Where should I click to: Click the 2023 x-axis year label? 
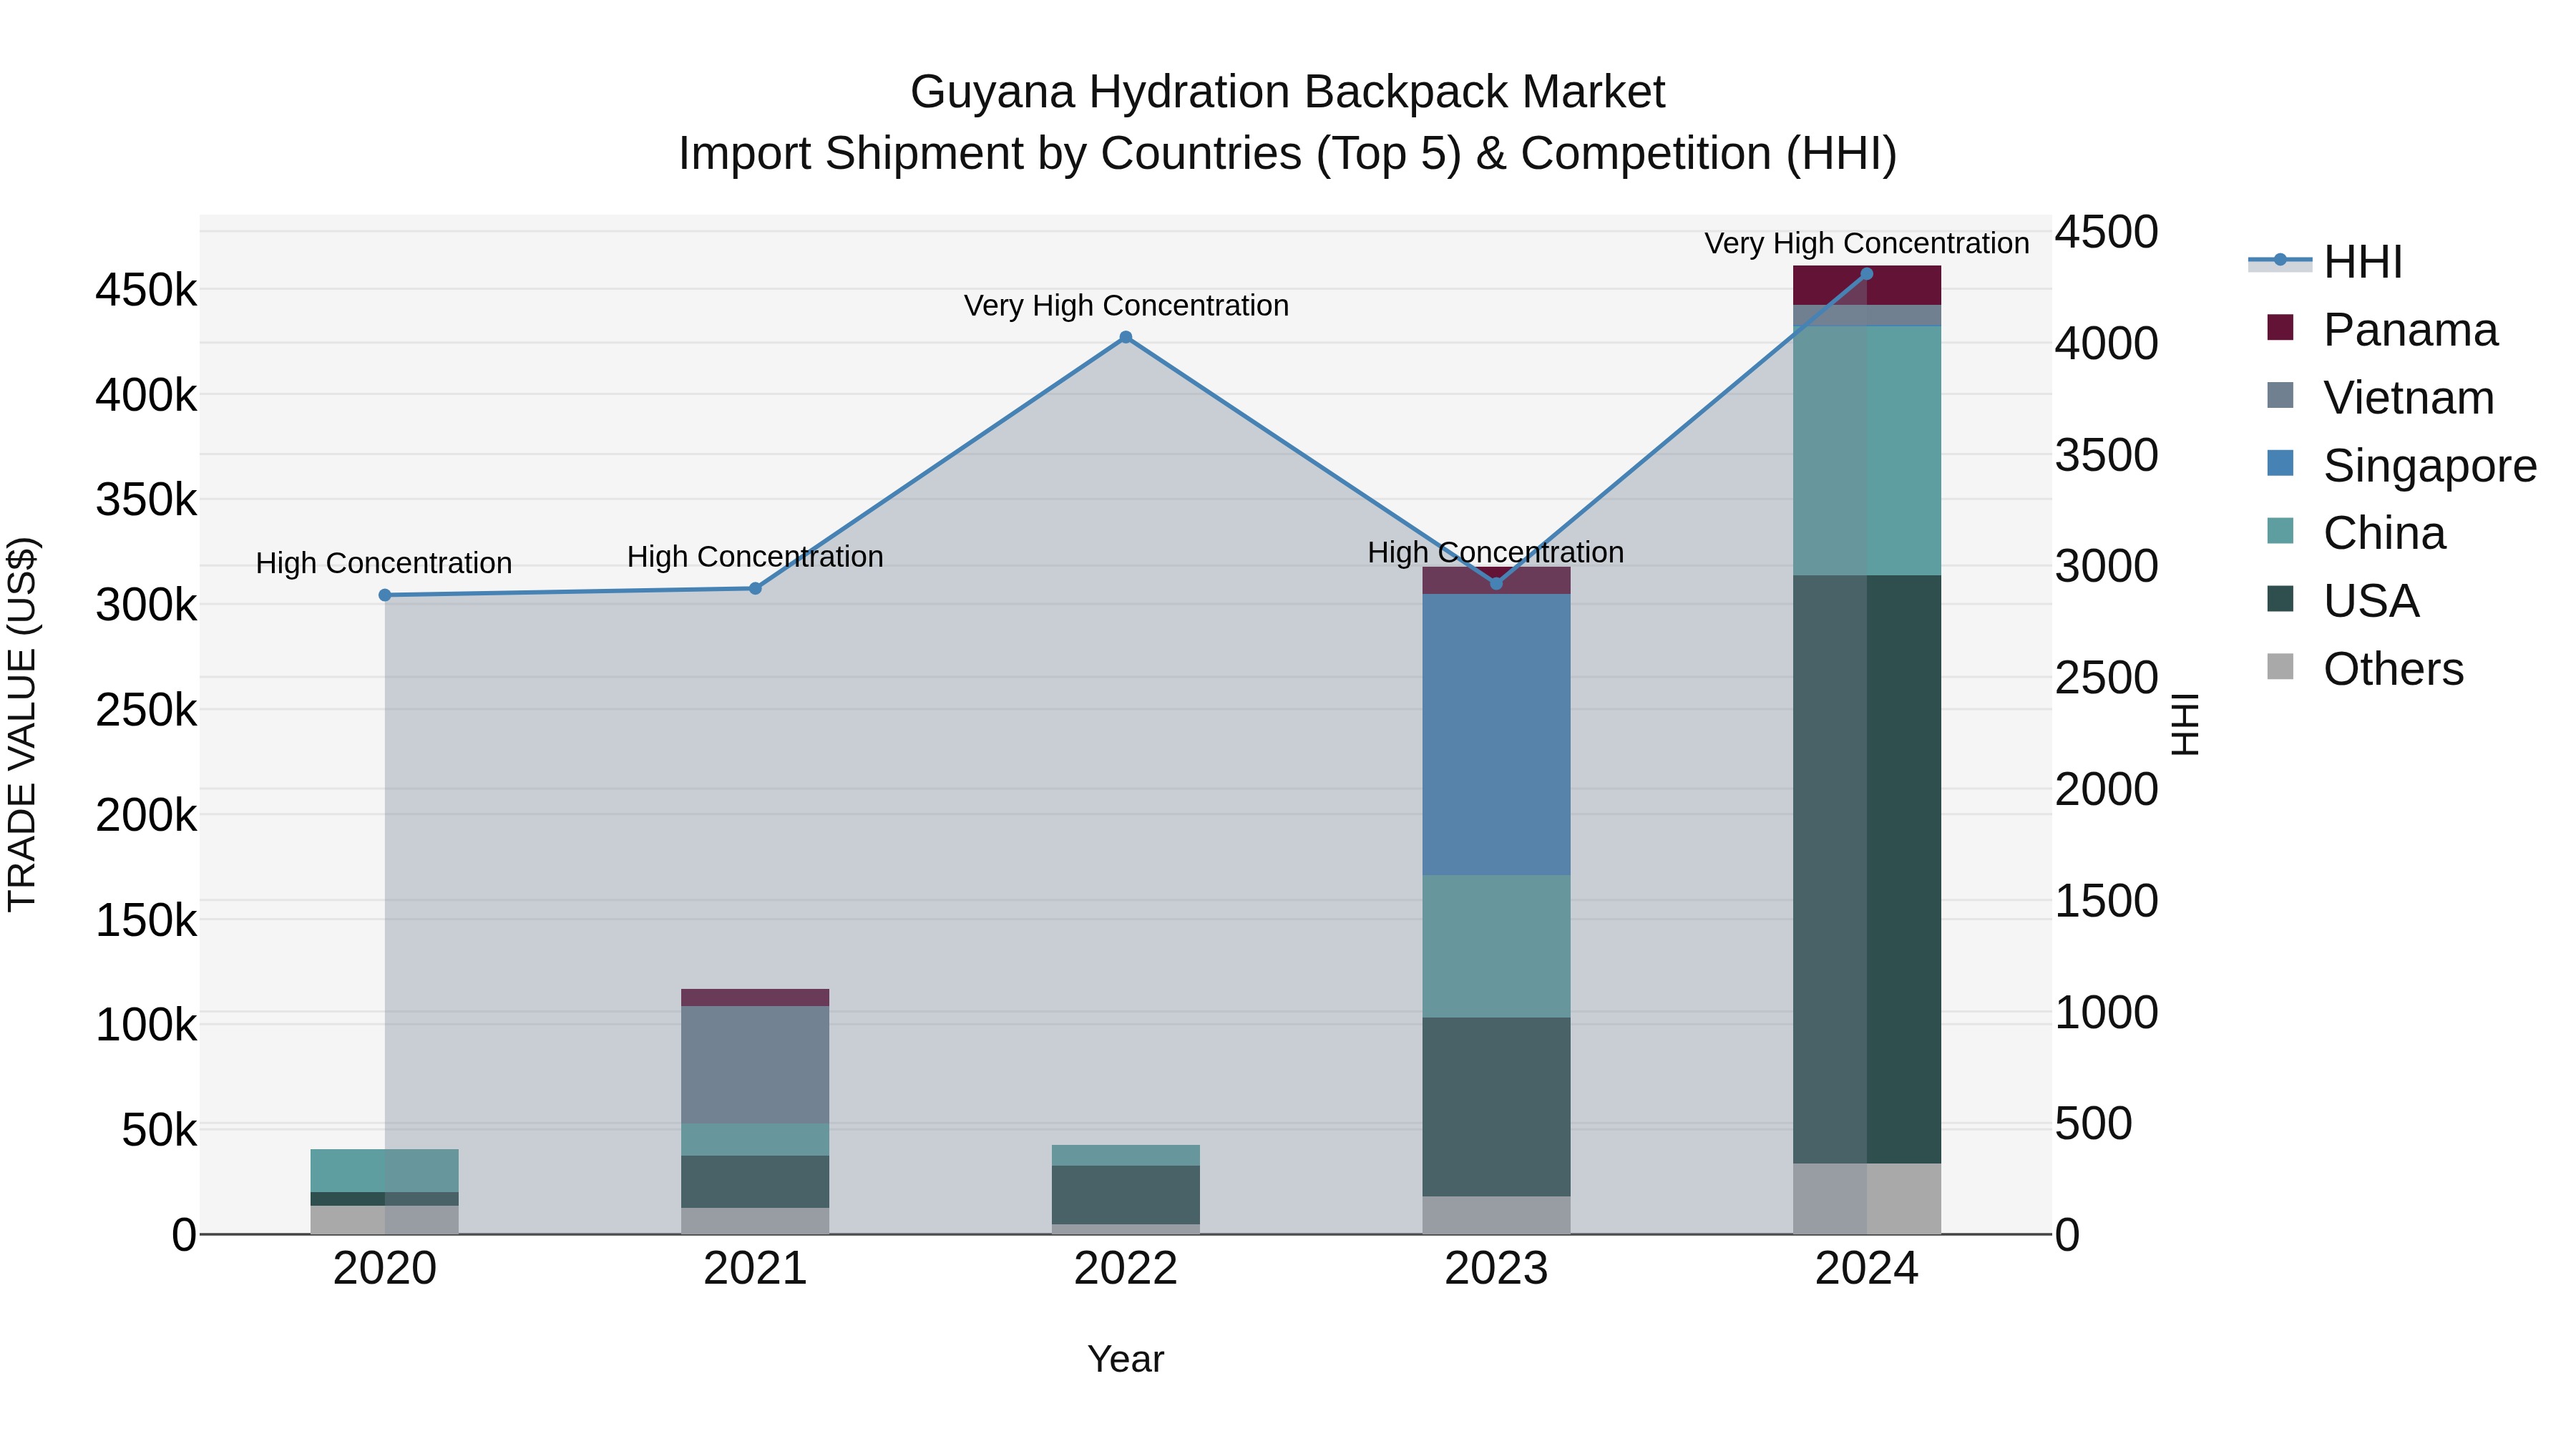pos(1497,1269)
